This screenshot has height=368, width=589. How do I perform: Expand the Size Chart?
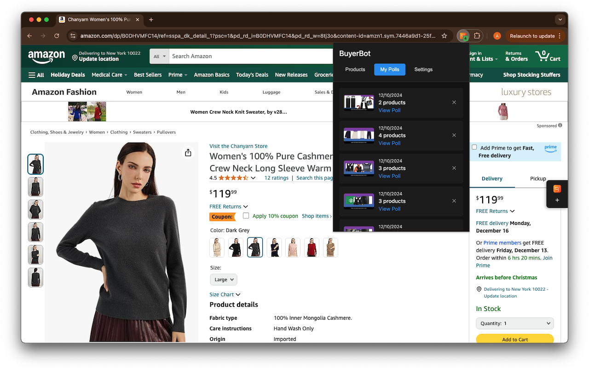coord(225,294)
